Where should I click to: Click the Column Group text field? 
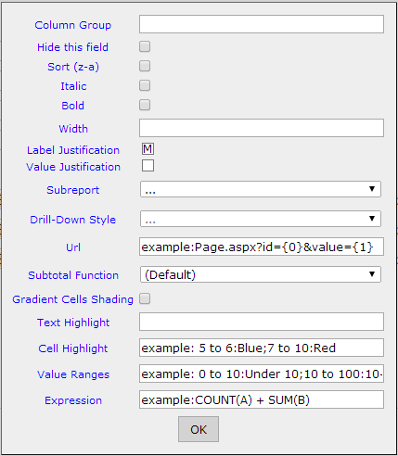point(262,24)
